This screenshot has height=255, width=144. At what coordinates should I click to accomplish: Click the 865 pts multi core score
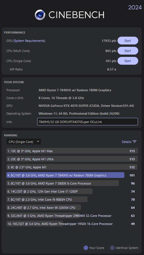[111, 51]
